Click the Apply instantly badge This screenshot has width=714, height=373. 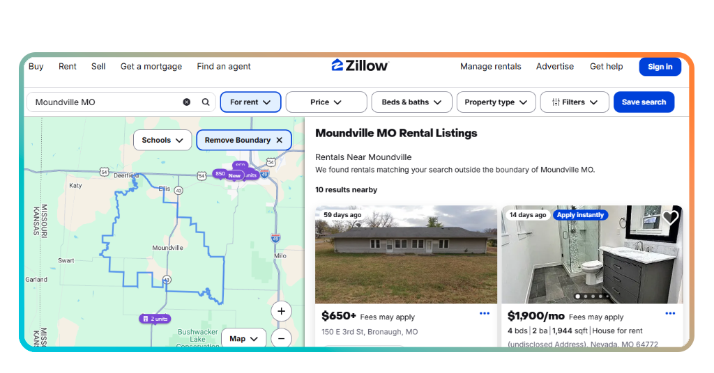point(580,215)
